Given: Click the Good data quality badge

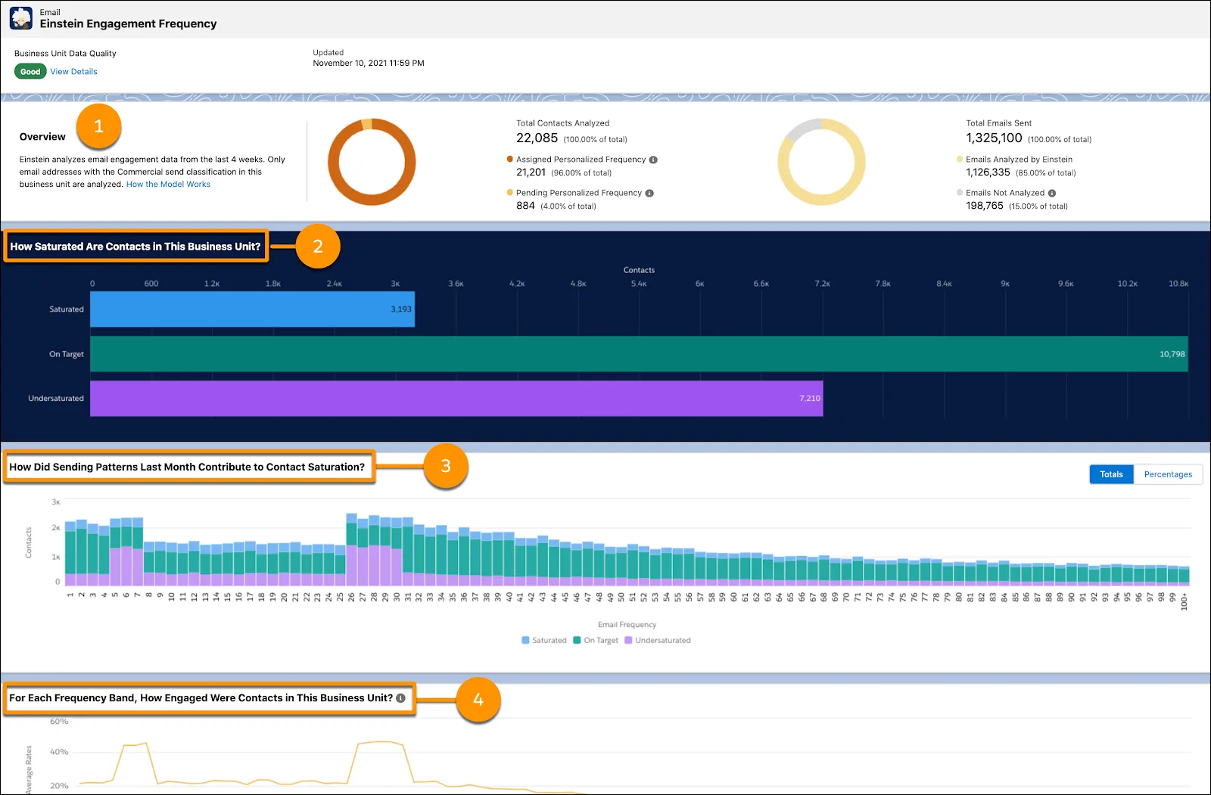Looking at the screenshot, I should tap(30, 72).
